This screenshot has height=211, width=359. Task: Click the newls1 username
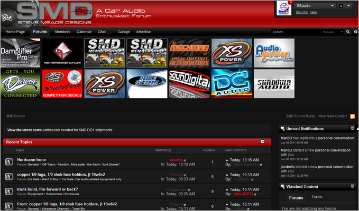[x=176, y=160]
